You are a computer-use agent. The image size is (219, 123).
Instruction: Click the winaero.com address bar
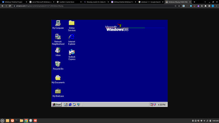pos(93,6)
